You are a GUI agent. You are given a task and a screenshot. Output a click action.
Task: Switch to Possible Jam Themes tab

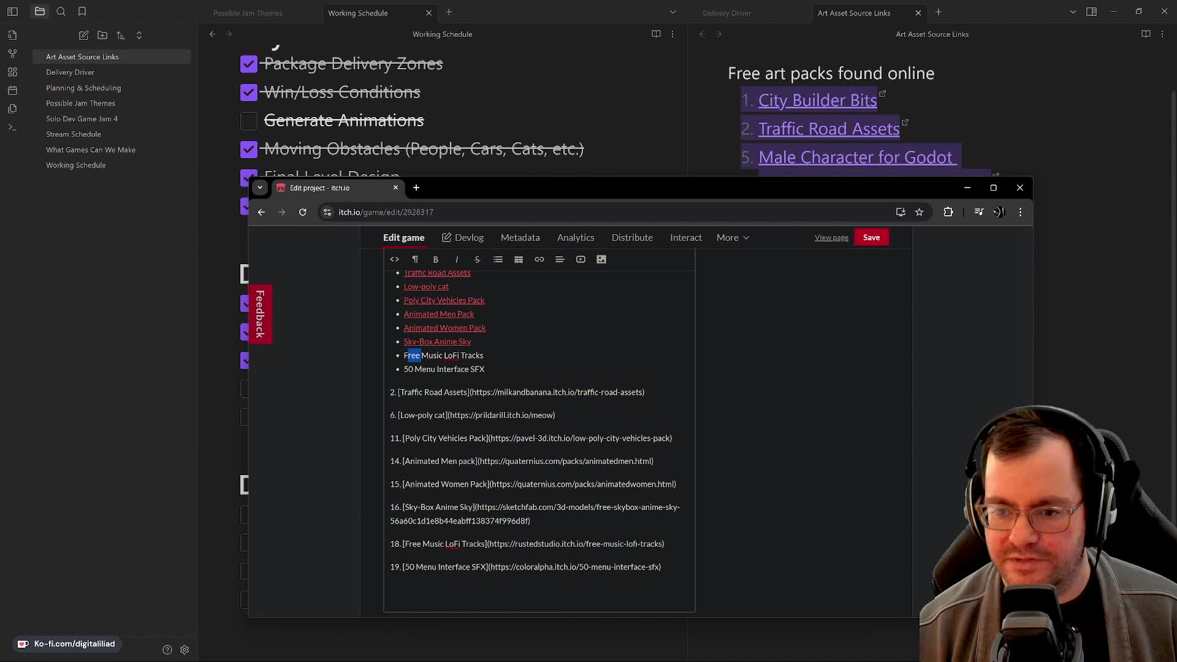click(x=248, y=13)
